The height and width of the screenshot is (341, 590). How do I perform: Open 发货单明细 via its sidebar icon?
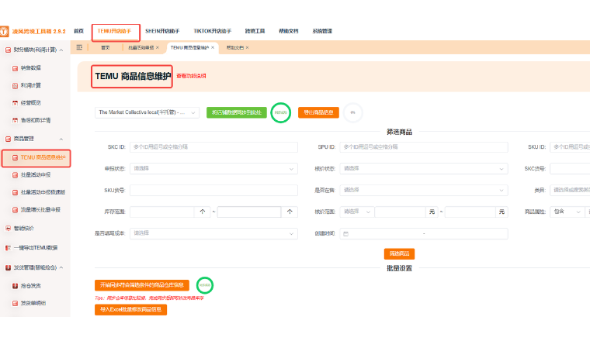pyautogui.click(x=15, y=304)
